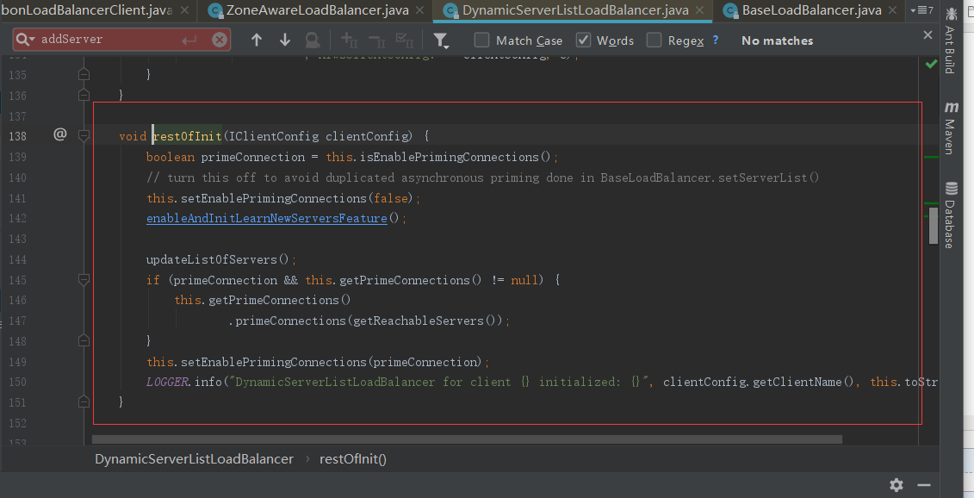974x498 pixels.
Task: Collapse the if block fold at line 145
Action: coord(84,280)
